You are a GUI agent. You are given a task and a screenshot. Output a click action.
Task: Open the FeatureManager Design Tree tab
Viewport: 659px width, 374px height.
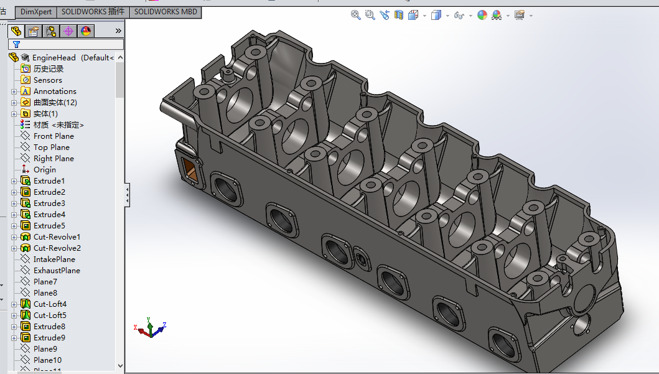pos(16,31)
